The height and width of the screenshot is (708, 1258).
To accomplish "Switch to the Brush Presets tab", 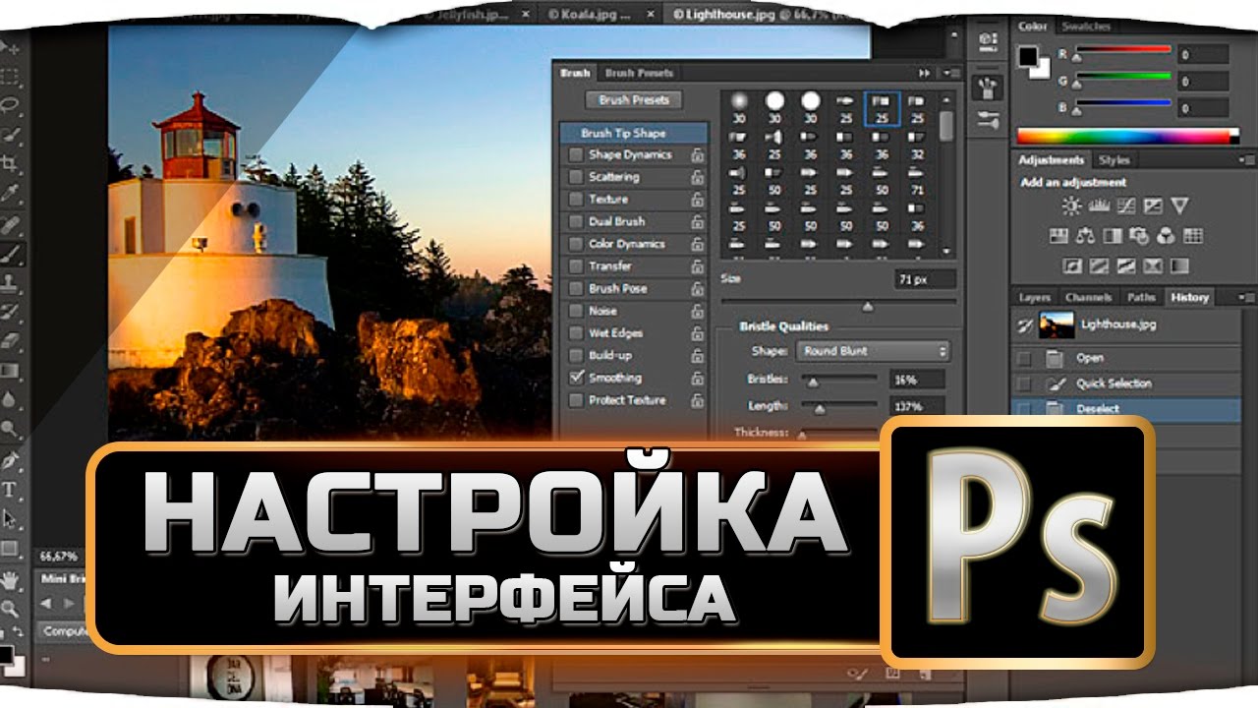I will tap(639, 73).
